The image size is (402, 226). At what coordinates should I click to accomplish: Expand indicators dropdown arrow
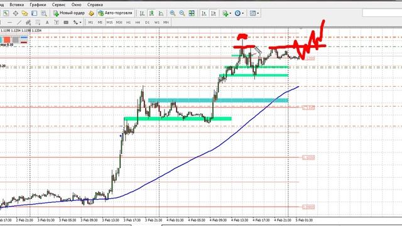point(231,13)
